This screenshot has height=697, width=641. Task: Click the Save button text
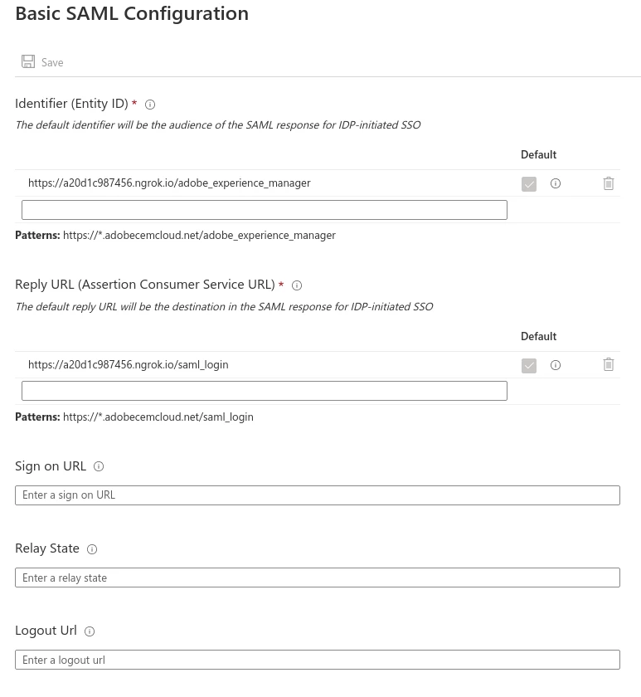(52, 63)
